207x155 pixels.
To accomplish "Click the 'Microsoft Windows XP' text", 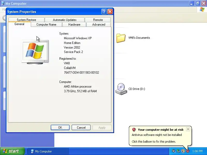I will (x=78, y=38).
